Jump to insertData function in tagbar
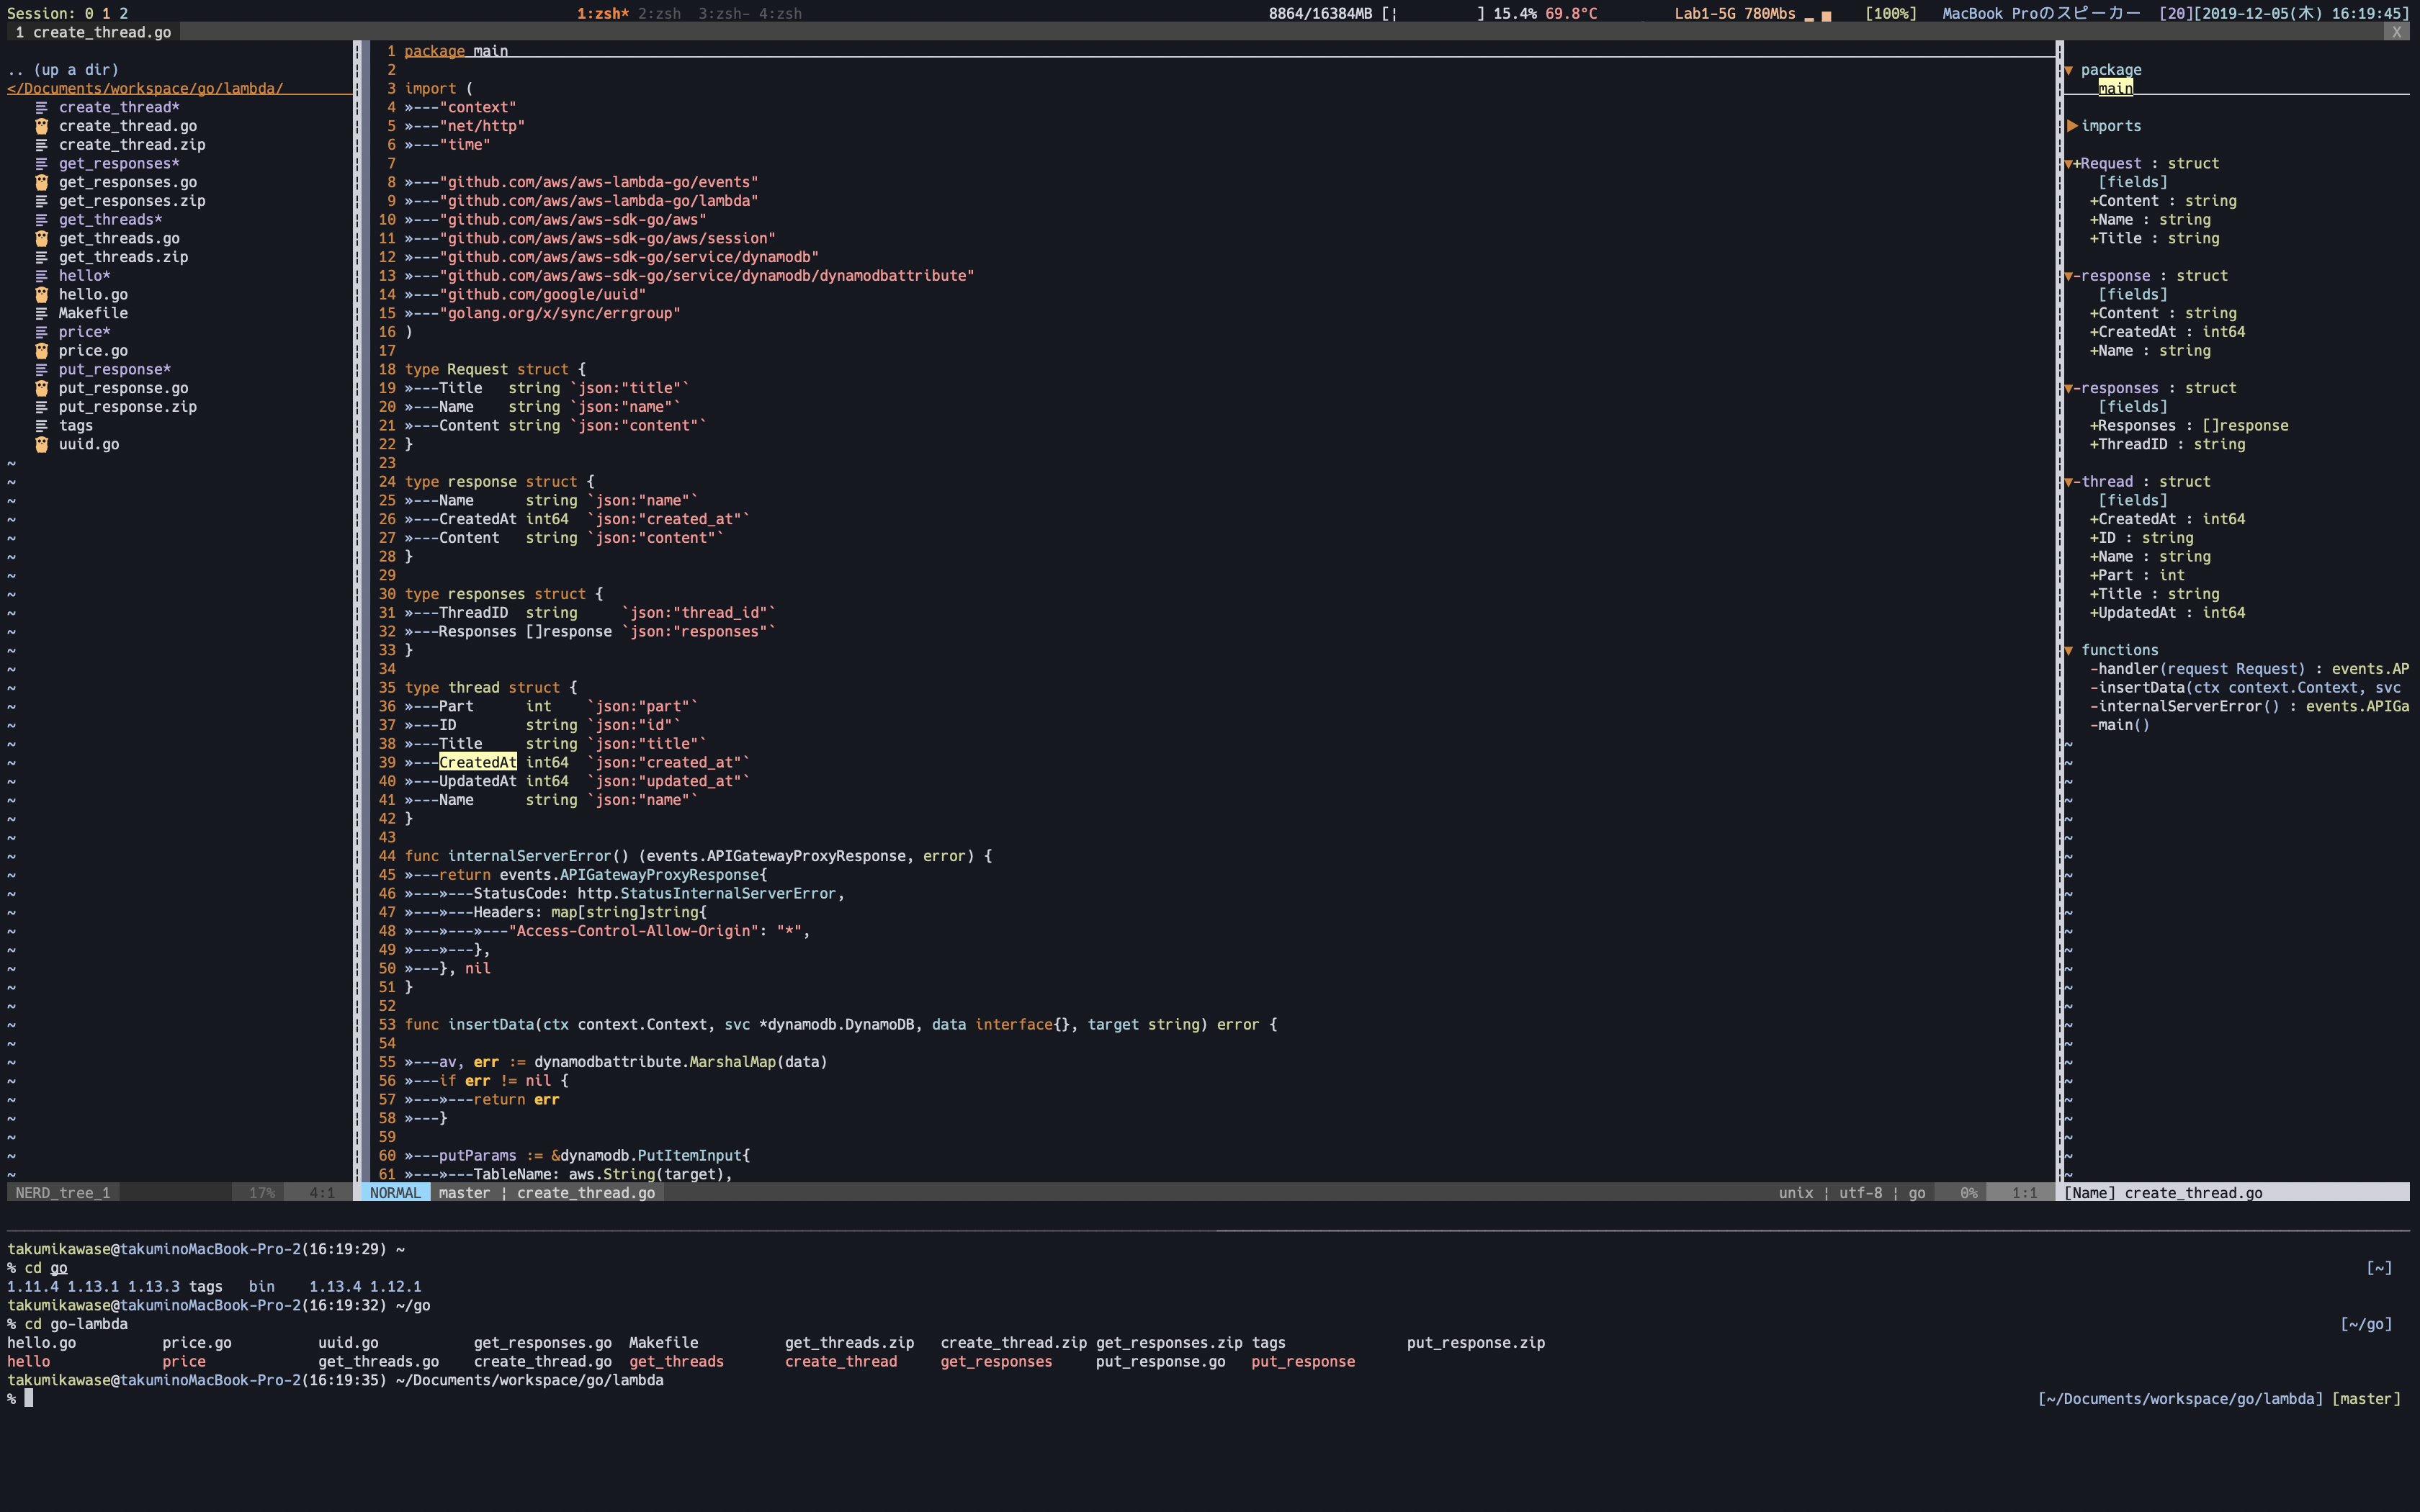 click(x=2245, y=688)
